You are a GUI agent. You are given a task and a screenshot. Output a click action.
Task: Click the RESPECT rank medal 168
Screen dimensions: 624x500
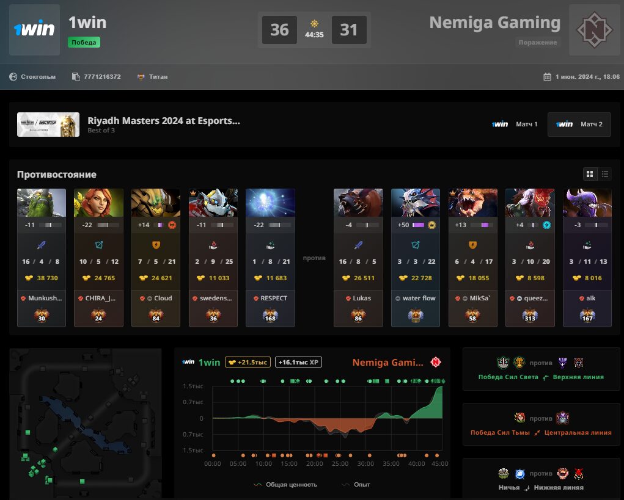pyautogui.click(x=270, y=316)
